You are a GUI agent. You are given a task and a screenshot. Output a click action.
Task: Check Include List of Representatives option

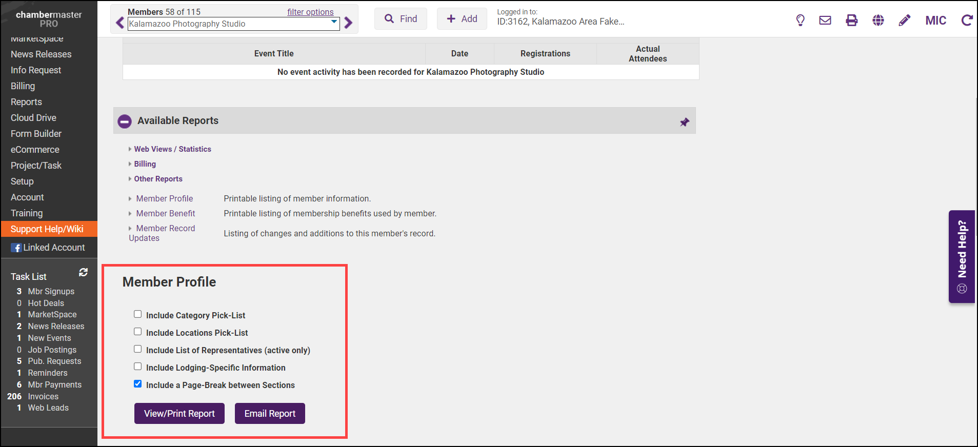[x=138, y=349]
